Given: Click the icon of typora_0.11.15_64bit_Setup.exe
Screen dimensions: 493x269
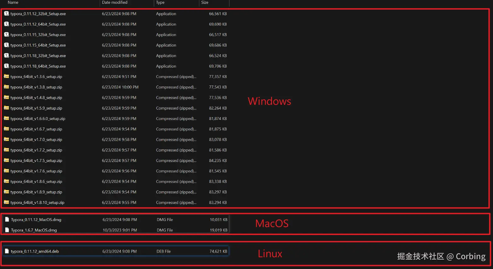Looking at the screenshot, I should click(6, 45).
